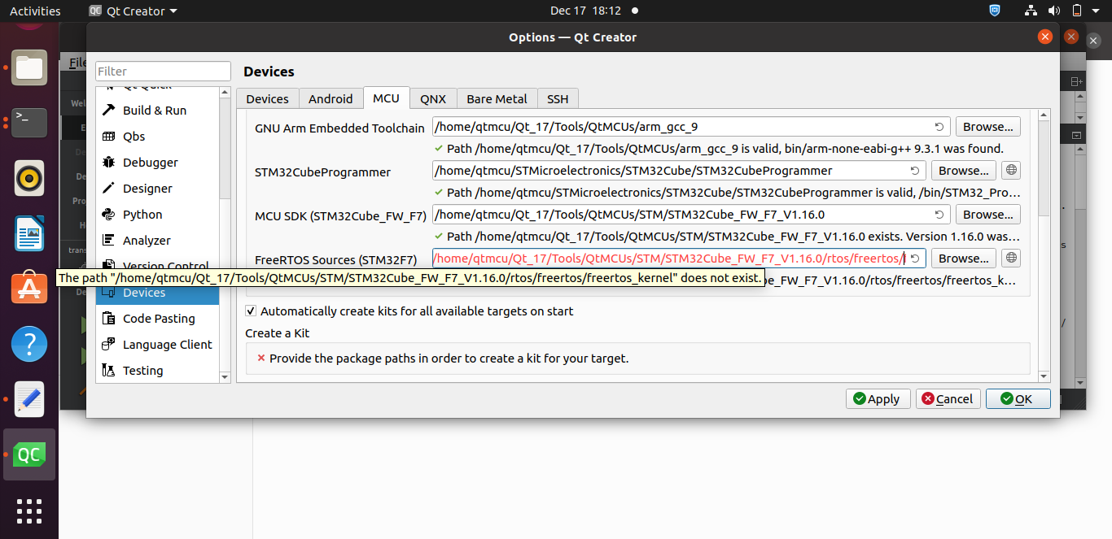Image resolution: width=1112 pixels, height=539 pixels.
Task: Open the Python settings category
Action: [142, 215]
